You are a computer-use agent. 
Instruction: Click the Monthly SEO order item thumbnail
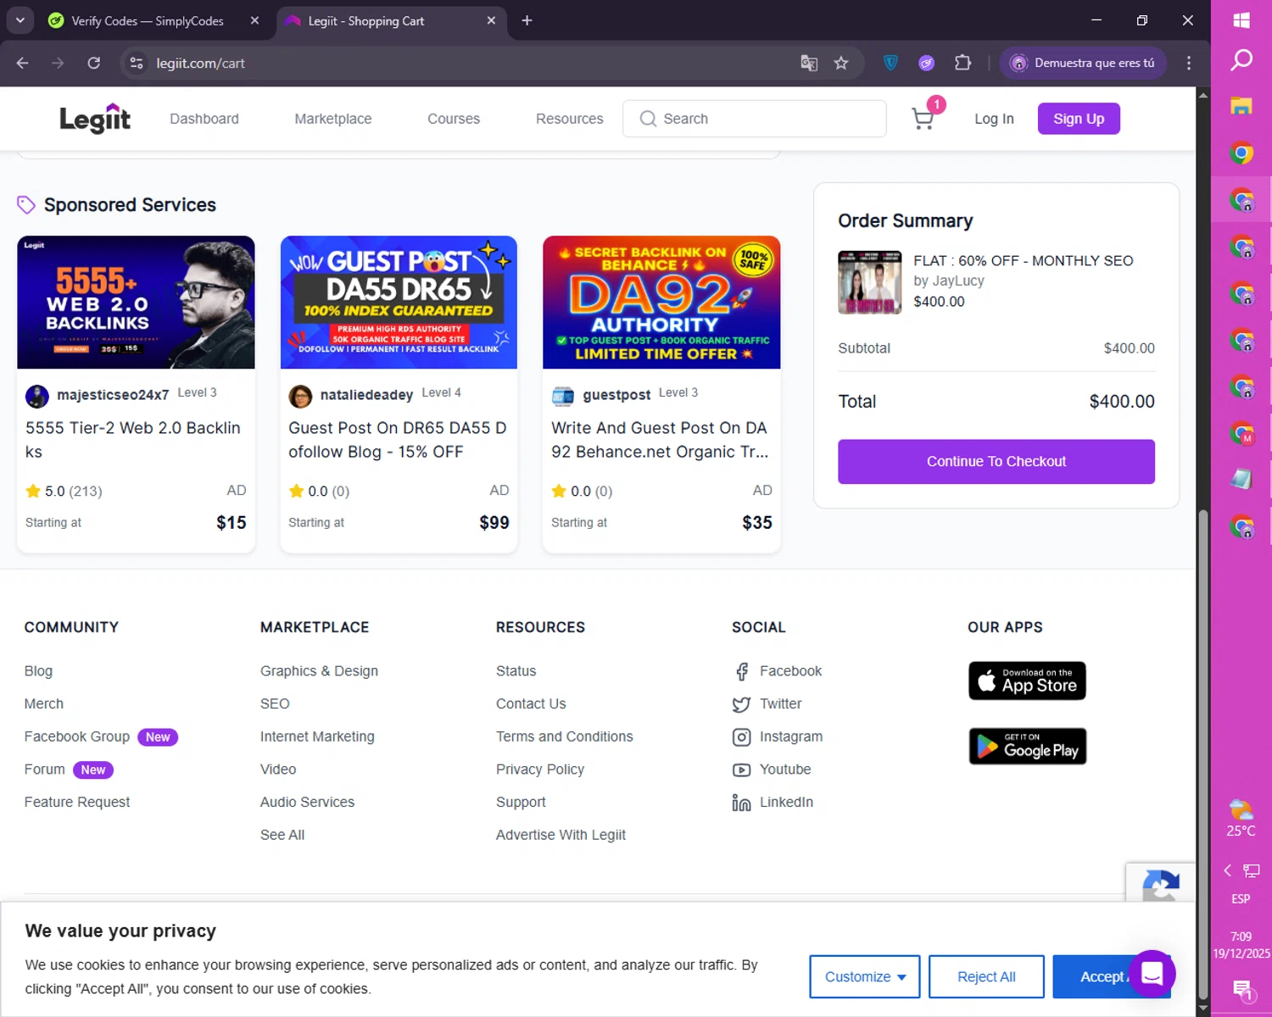coord(870,282)
